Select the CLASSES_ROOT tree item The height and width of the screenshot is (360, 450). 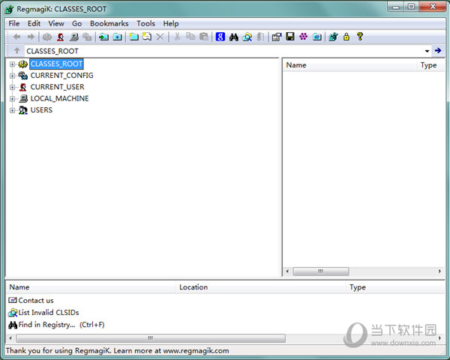pyautogui.click(x=56, y=64)
